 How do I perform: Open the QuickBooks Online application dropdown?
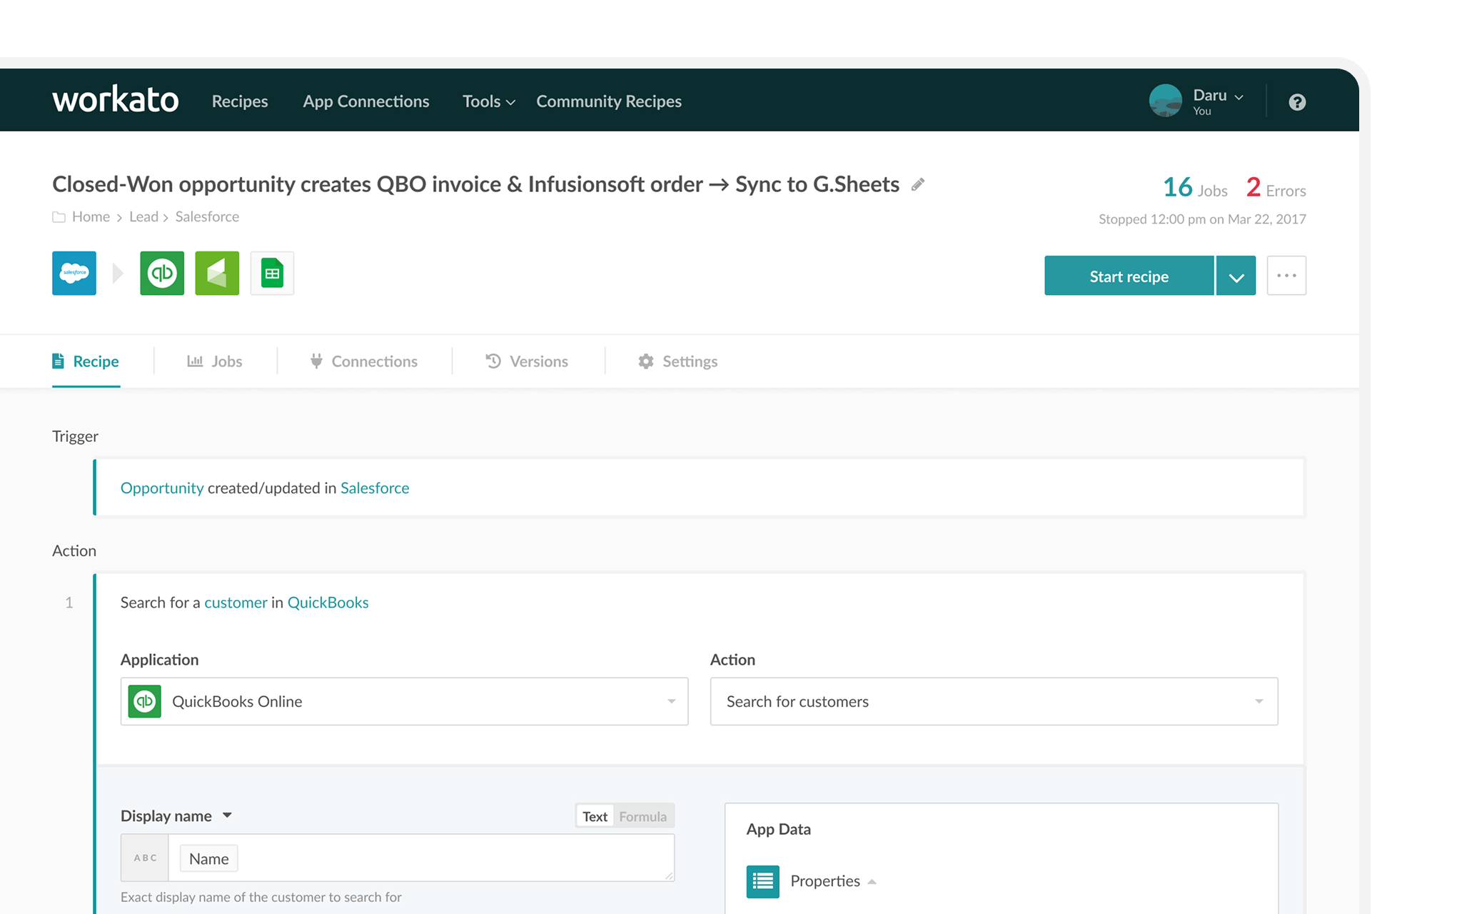click(404, 701)
